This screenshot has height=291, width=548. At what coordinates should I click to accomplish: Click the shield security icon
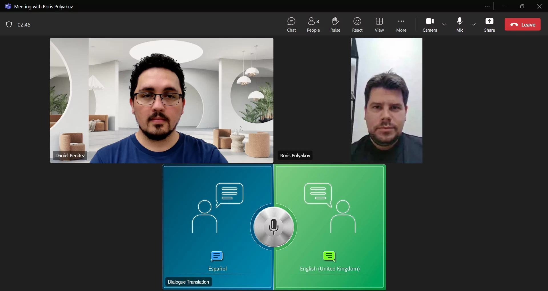pyautogui.click(x=9, y=25)
